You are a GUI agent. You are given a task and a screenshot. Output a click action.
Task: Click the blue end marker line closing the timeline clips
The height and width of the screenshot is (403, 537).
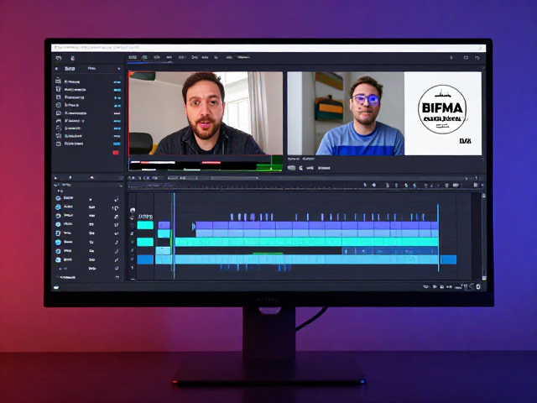(x=438, y=238)
